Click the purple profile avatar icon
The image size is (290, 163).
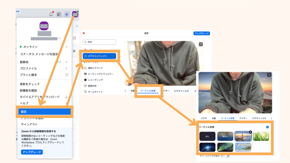(75, 14)
